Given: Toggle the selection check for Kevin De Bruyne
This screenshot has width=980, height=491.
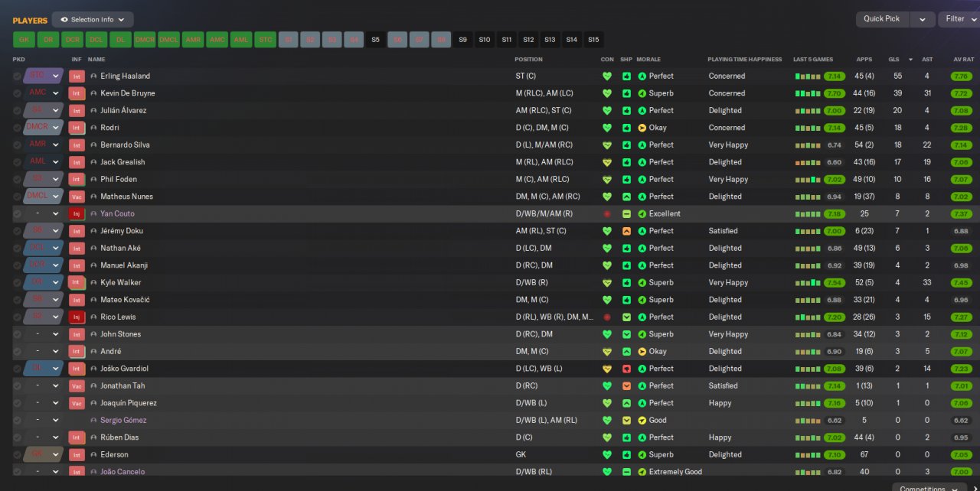Looking at the screenshot, I should point(17,93).
